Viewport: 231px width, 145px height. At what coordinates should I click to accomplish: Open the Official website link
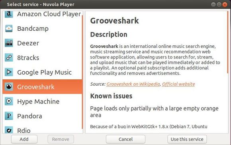[178, 84]
